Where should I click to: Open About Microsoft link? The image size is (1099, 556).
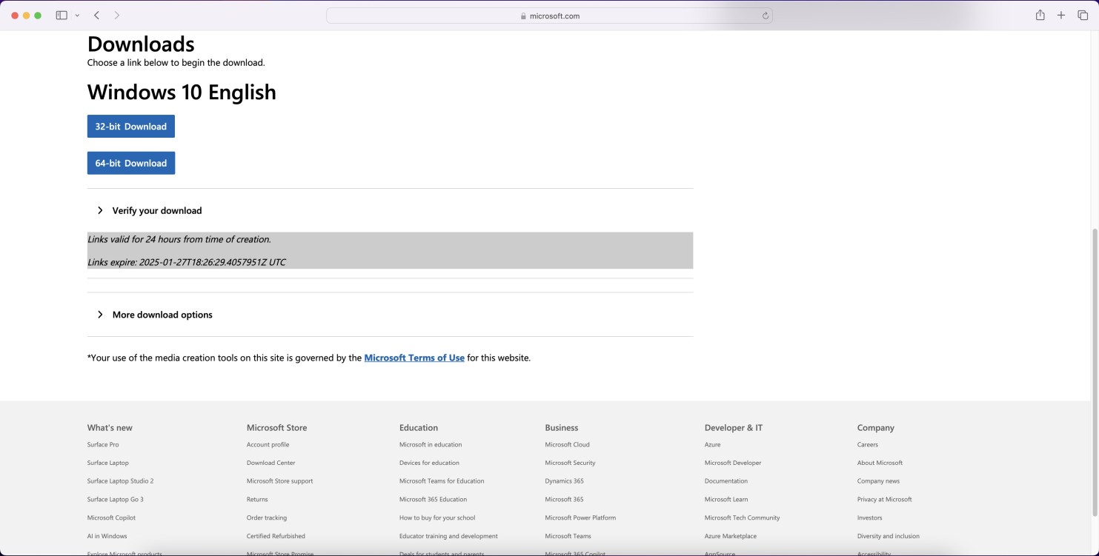pyautogui.click(x=880, y=463)
